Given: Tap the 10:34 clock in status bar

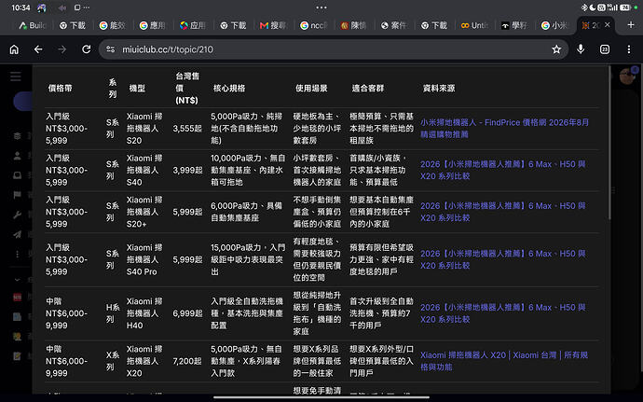Looking at the screenshot, I should [21, 7].
